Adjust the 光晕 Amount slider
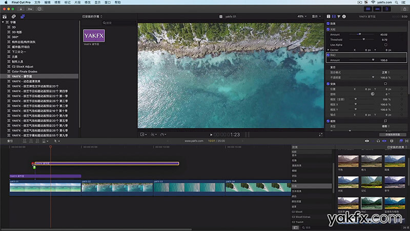410x231 pixels. click(360, 34)
